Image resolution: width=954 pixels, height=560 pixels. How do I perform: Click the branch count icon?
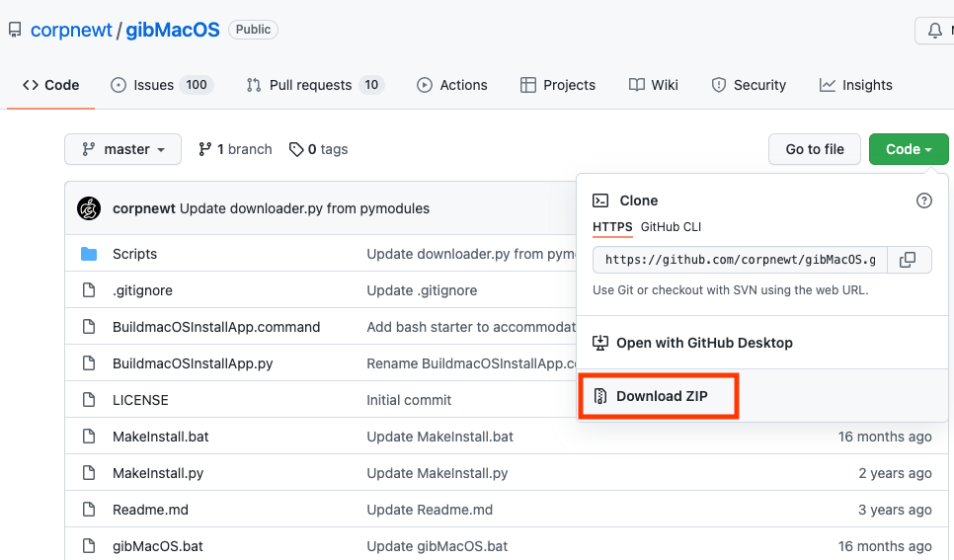tap(205, 149)
